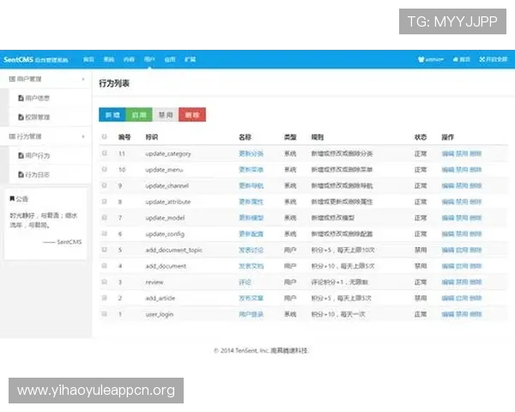This screenshot has height=412, width=515.
Task: Click 编辑 in the update_category row
Action: [448, 154]
